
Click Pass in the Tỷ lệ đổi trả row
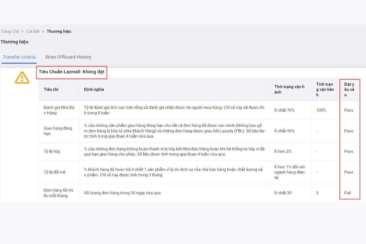(349, 172)
